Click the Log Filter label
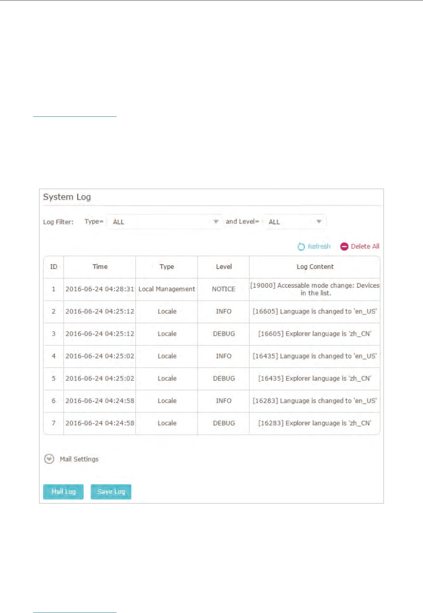This screenshot has height=613, width=423. click(x=58, y=222)
